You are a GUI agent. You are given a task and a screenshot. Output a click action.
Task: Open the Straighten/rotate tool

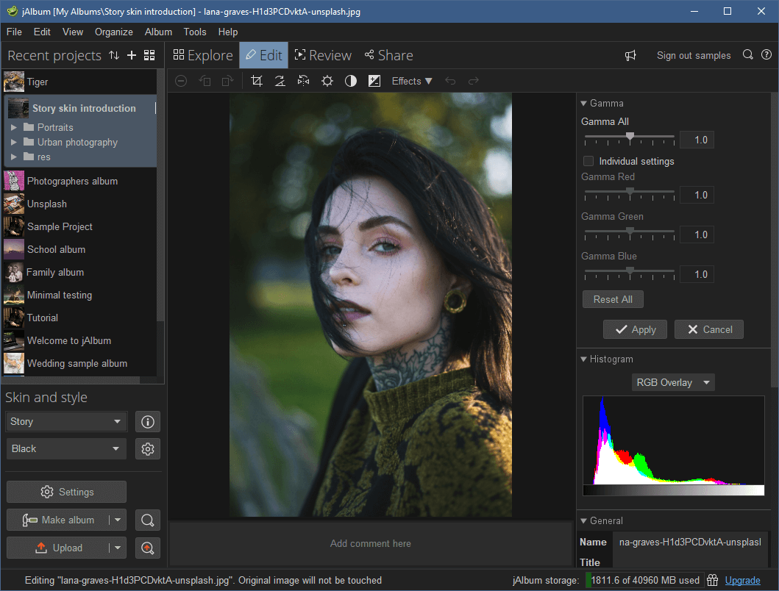tap(280, 81)
